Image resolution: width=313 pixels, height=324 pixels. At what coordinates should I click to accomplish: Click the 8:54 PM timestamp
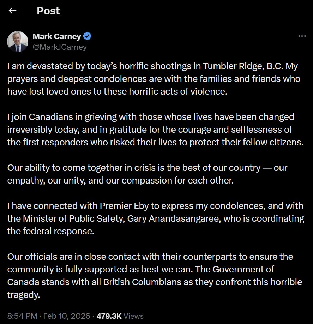pos(22,316)
